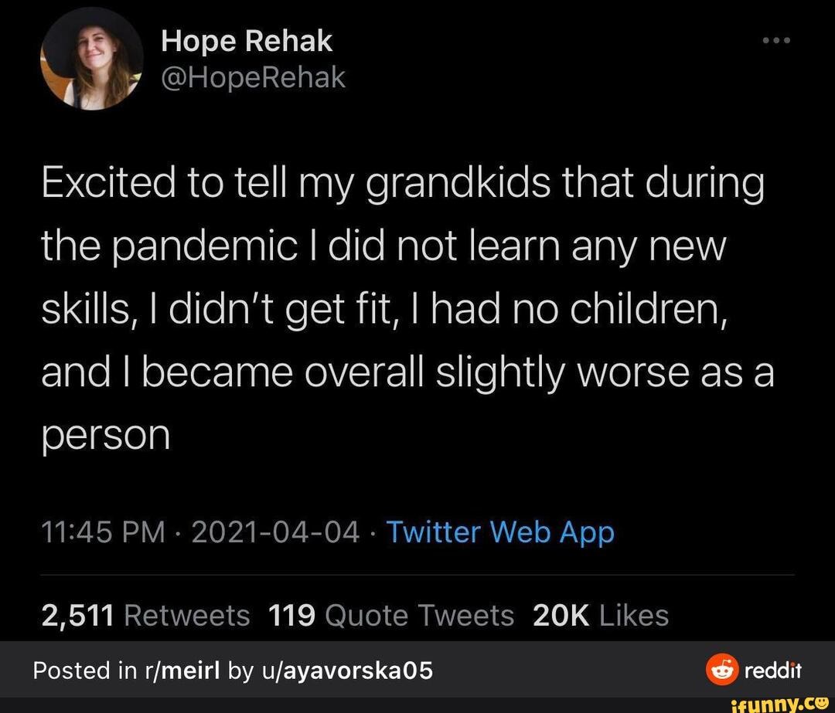This screenshot has width=835, height=713.
Task: Click the 11:45 PM timestamp
Action: tap(101, 532)
